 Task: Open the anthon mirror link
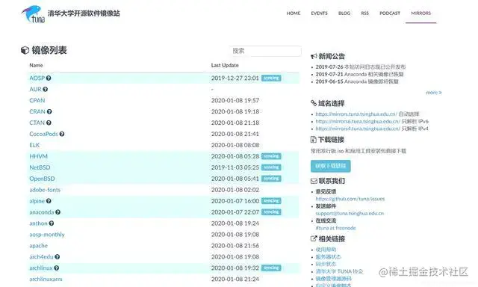(38, 223)
